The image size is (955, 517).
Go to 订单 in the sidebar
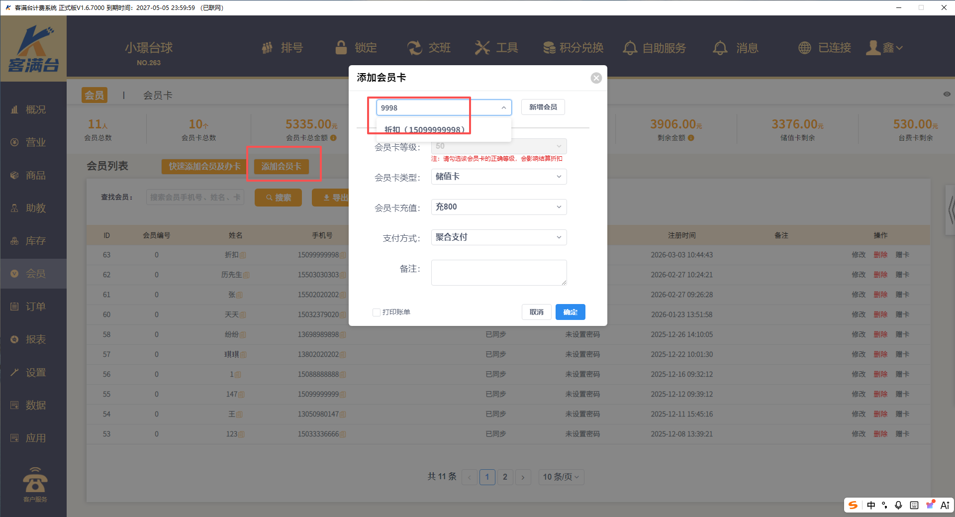click(35, 307)
